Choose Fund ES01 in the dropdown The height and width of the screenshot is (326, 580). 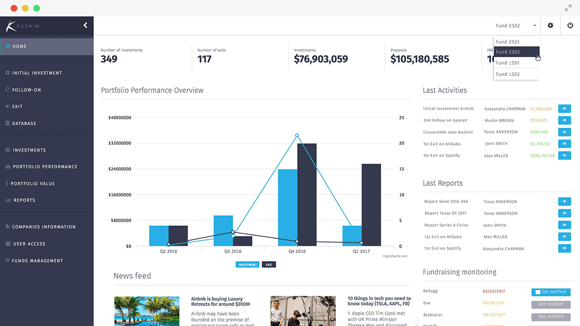point(507,42)
